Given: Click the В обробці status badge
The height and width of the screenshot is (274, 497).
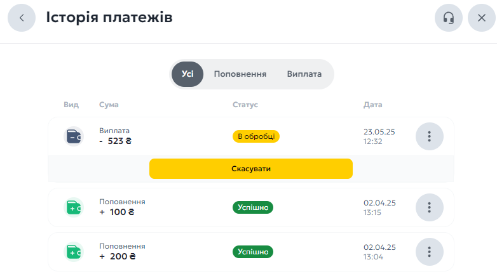Looking at the screenshot, I should pos(255,136).
